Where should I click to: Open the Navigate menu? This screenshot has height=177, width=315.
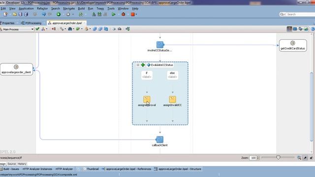69,8
